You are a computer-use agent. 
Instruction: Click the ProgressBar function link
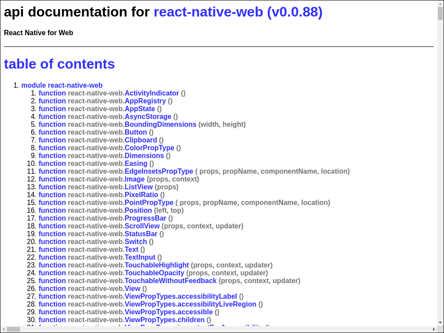click(145, 218)
